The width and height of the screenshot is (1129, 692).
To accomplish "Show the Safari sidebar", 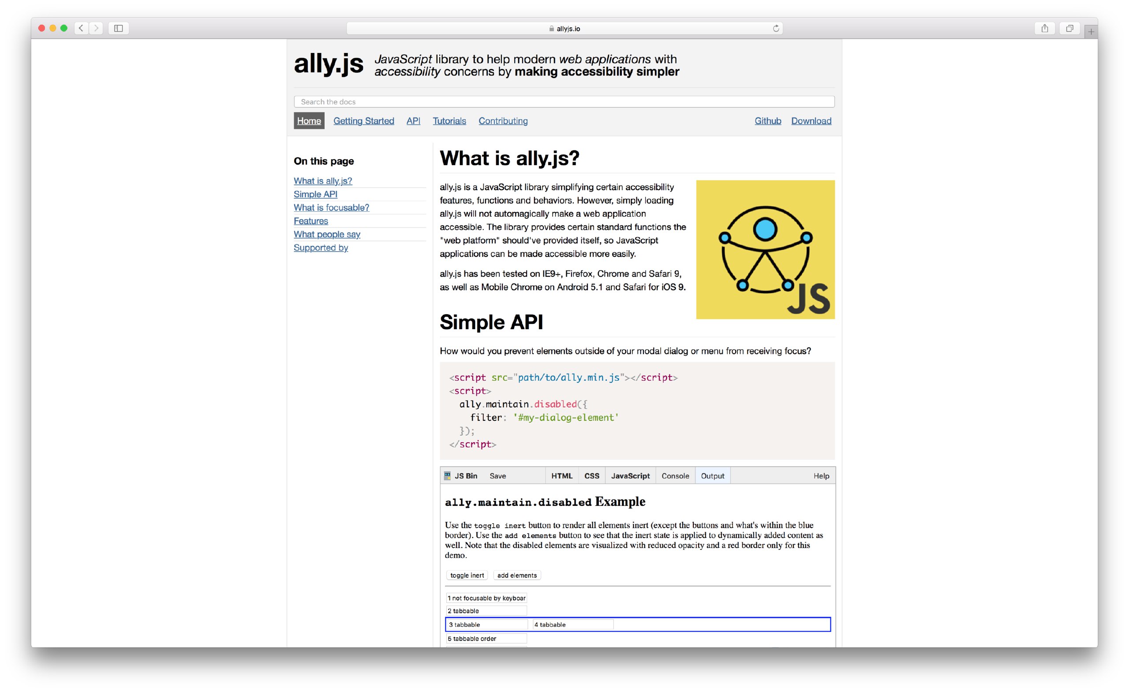I will [x=119, y=28].
